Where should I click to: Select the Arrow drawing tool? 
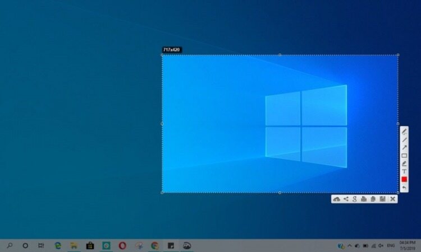coord(404,147)
